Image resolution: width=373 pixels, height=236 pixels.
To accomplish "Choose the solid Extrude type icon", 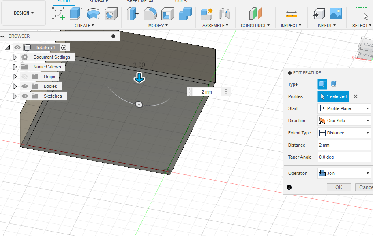I will tap(322, 84).
